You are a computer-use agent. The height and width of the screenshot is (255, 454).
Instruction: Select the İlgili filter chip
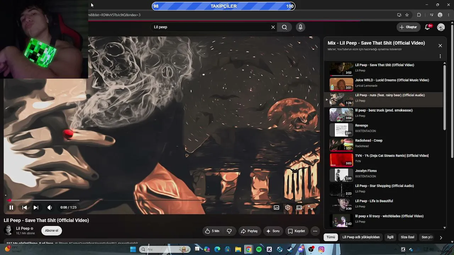tap(390, 237)
